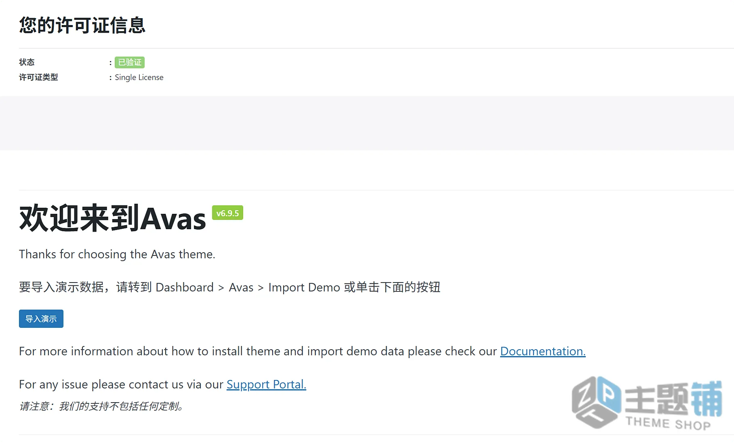734x443 pixels.
Task: Click the 状态 label
Action: [x=27, y=62]
